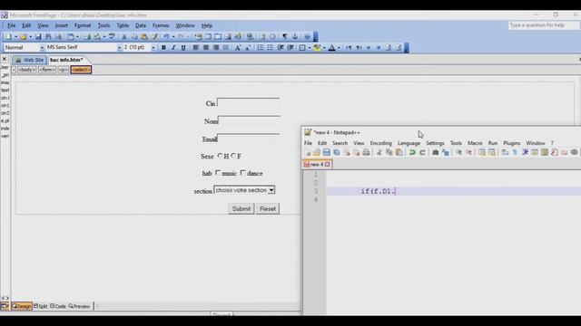Image resolution: width=581 pixels, height=326 pixels.
Task: Switch to Design view
Action: pos(22,306)
